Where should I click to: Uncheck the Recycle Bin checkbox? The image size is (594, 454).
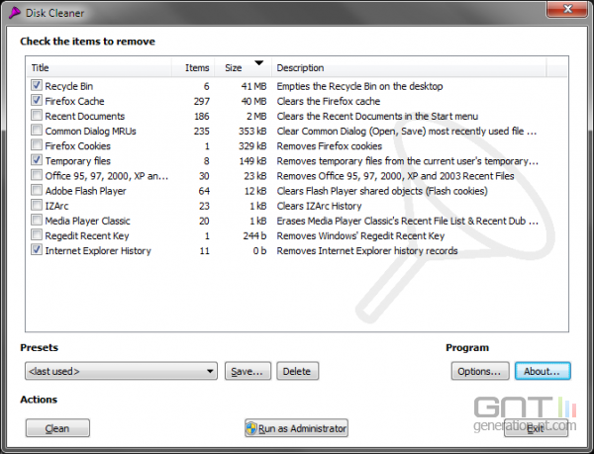(37, 85)
